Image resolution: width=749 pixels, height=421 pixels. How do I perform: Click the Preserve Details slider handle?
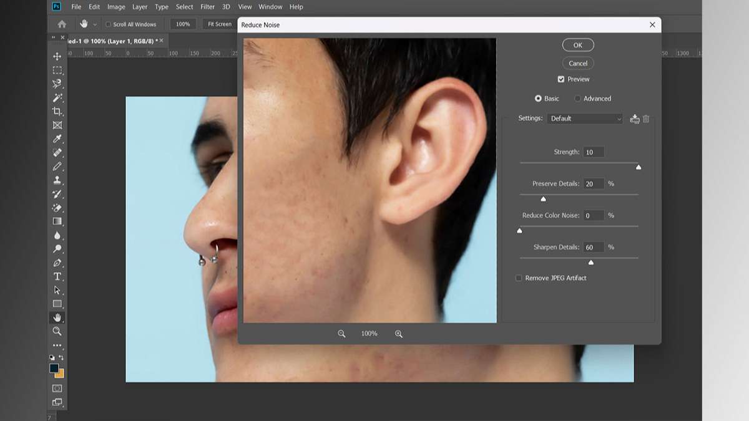click(543, 199)
